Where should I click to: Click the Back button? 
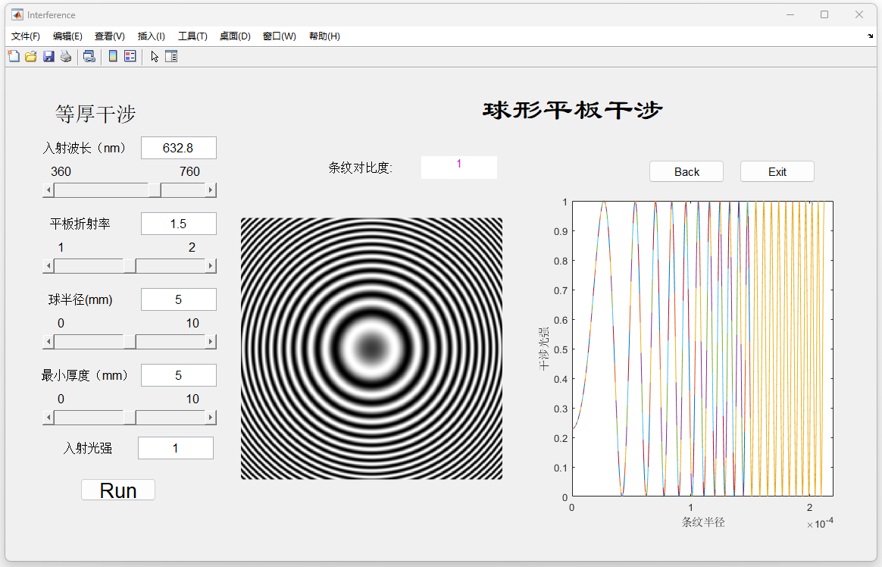[686, 172]
